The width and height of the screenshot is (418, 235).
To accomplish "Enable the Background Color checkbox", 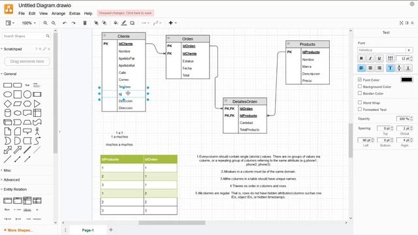I will pos(360,86).
